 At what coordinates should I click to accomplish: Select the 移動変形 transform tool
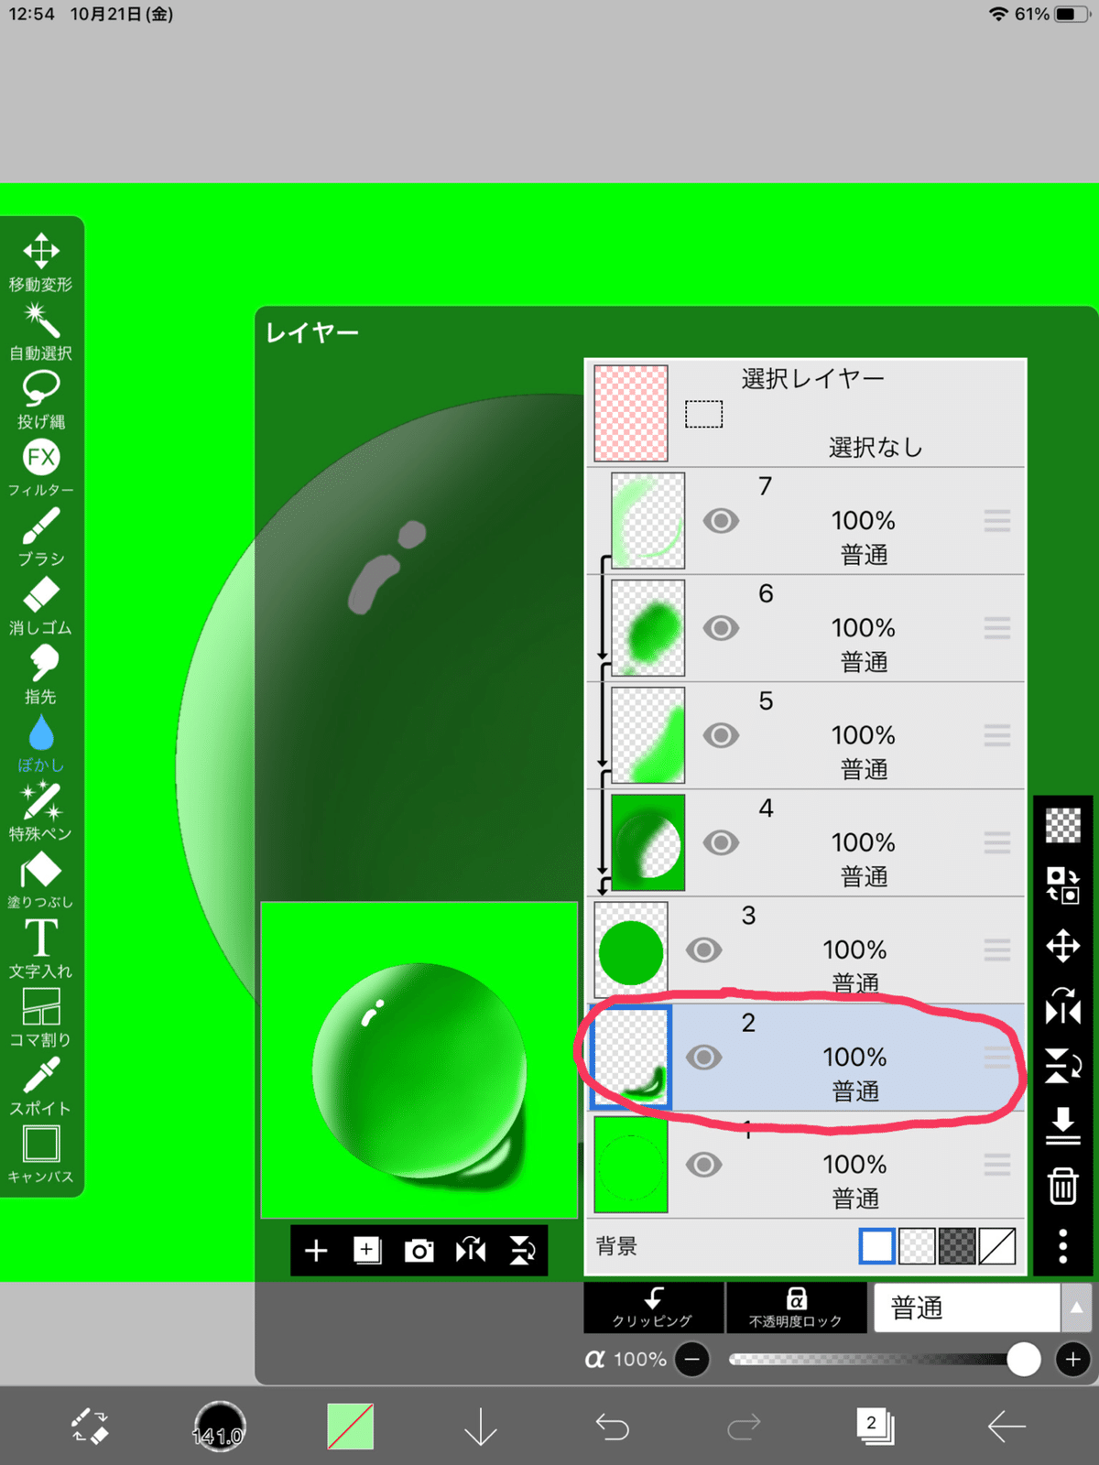tap(41, 262)
